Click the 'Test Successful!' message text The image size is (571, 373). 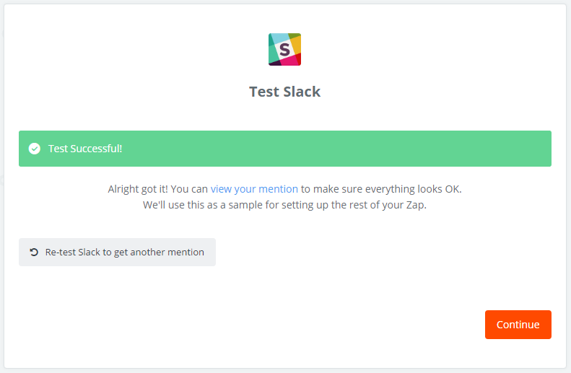pyautogui.click(x=85, y=149)
